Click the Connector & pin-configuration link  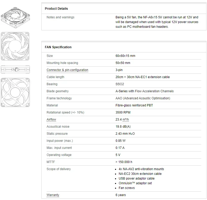coord(67,70)
